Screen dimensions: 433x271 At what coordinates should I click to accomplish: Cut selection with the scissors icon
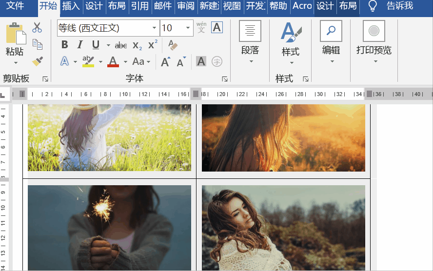tap(37, 28)
